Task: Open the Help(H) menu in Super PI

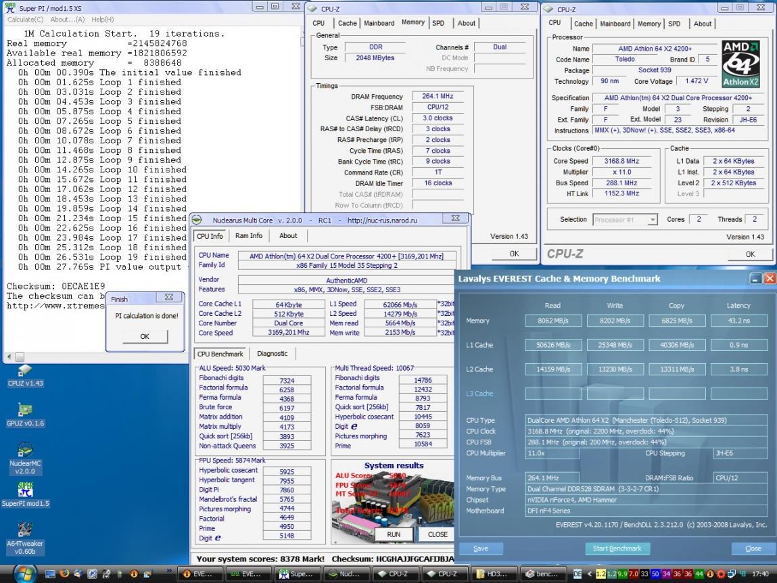Action: (103, 20)
